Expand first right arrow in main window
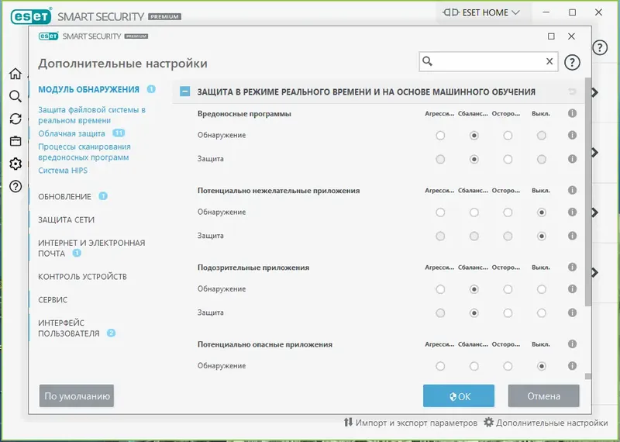 tap(595, 92)
